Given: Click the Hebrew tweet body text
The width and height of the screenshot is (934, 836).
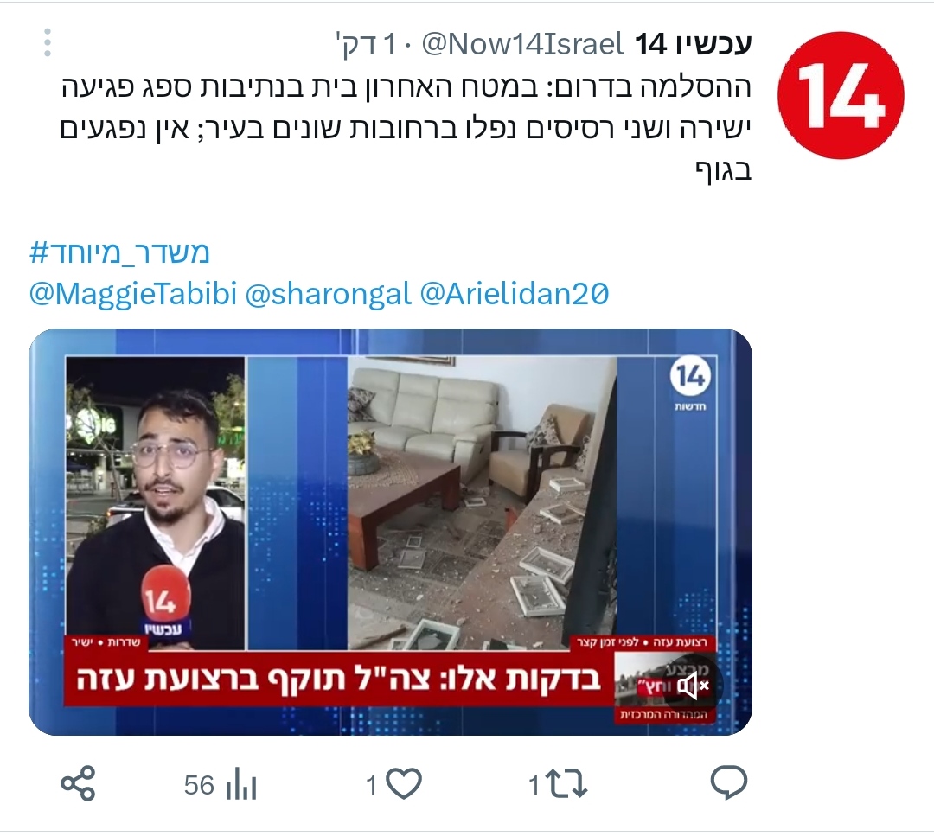Looking at the screenshot, I should (x=406, y=128).
